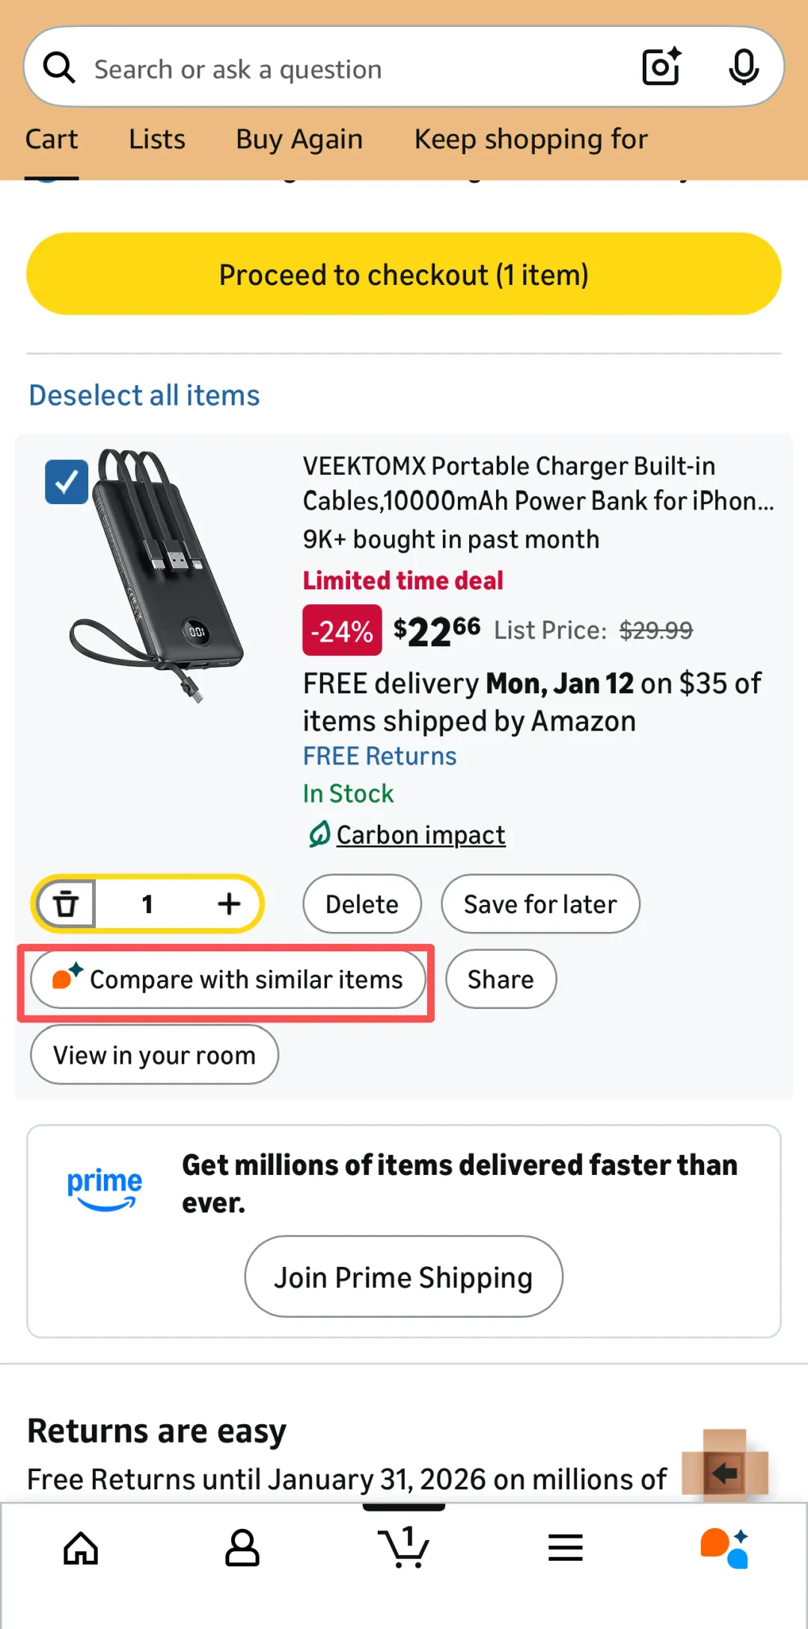Click Deselect all items link
This screenshot has width=808, height=1629.
144,395
